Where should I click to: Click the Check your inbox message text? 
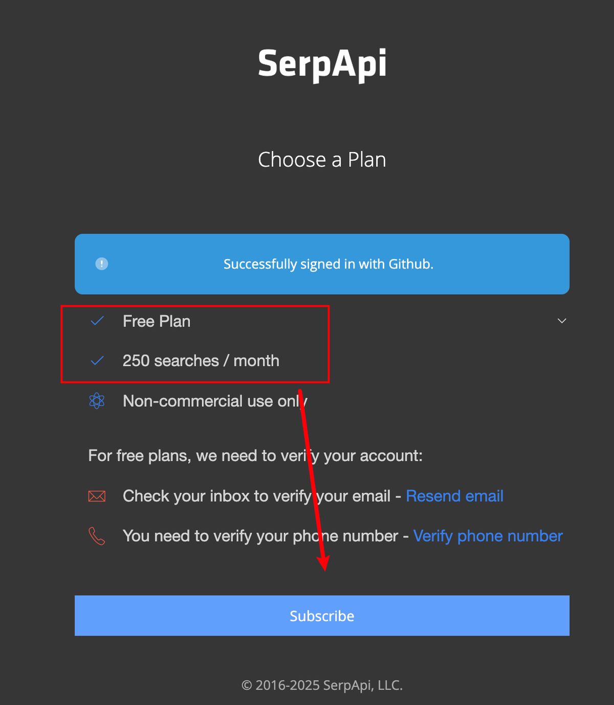(x=256, y=496)
